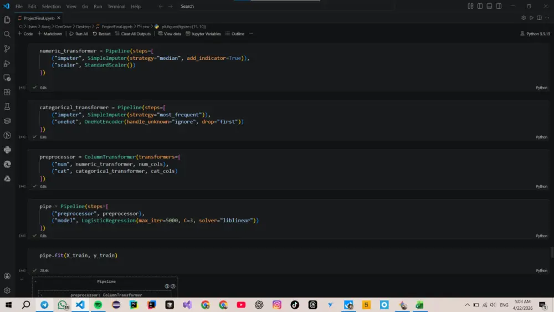This screenshot has height=312, width=554.
Task: Open the Accounts menu in activity bar
Action: 7,276
